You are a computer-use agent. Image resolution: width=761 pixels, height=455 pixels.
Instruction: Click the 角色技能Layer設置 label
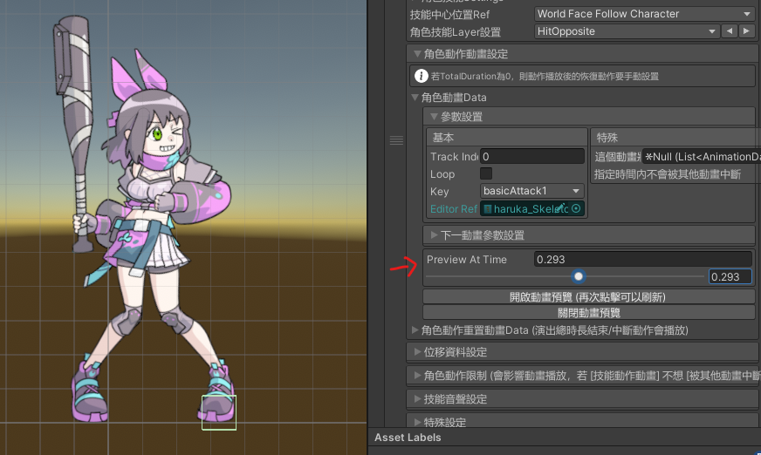tap(456, 32)
